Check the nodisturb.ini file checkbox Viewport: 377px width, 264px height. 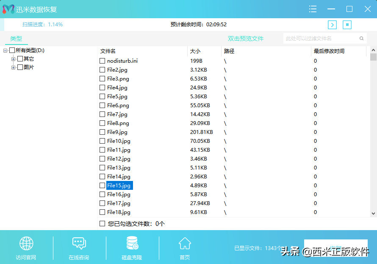point(102,61)
